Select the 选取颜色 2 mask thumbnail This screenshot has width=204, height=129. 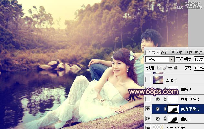173,100
